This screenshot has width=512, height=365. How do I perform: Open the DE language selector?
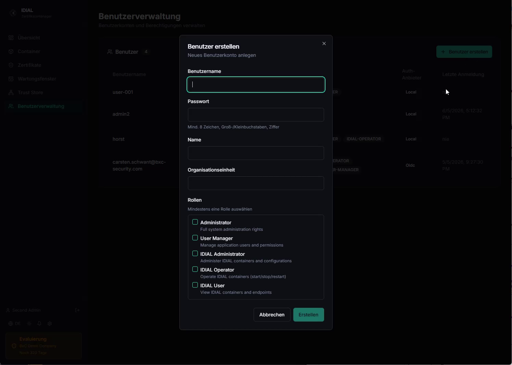coord(14,324)
